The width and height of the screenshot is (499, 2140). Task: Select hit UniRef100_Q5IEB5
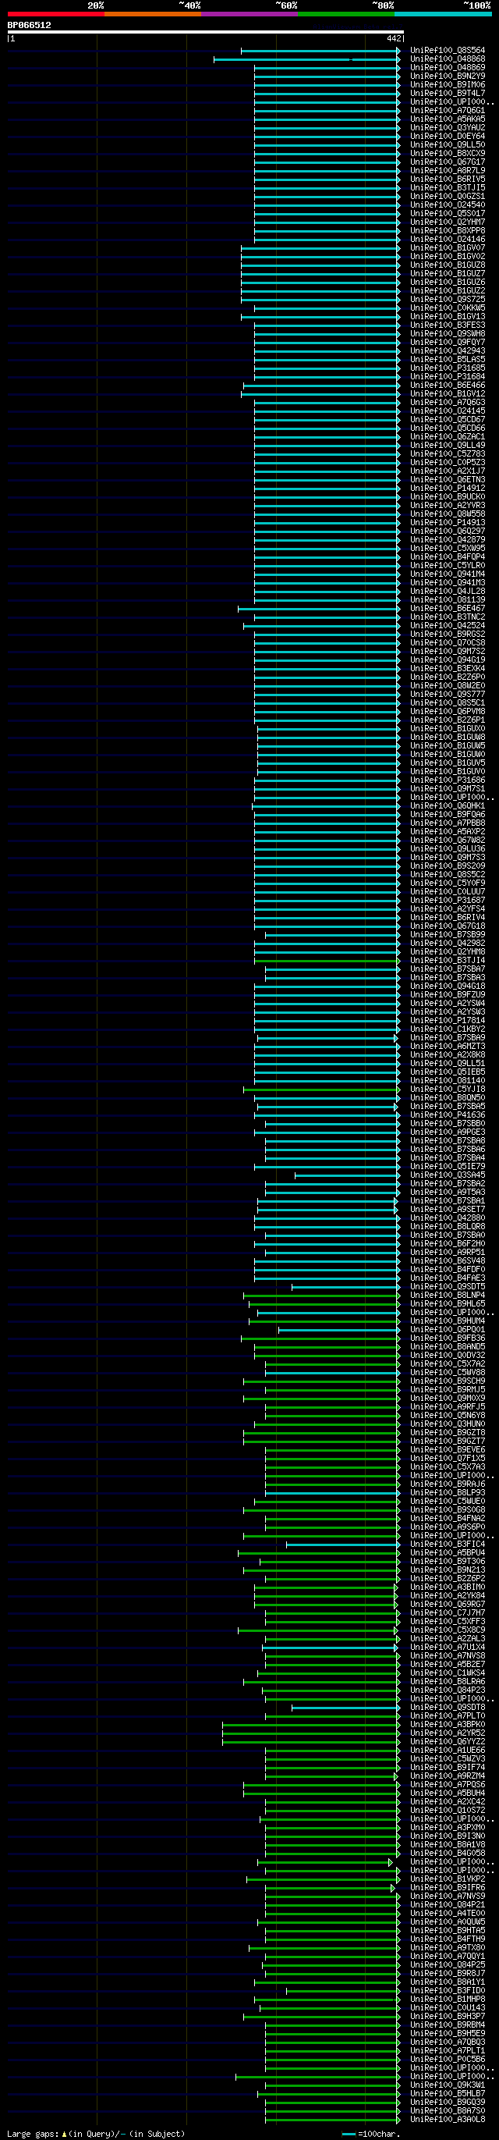[448, 1072]
